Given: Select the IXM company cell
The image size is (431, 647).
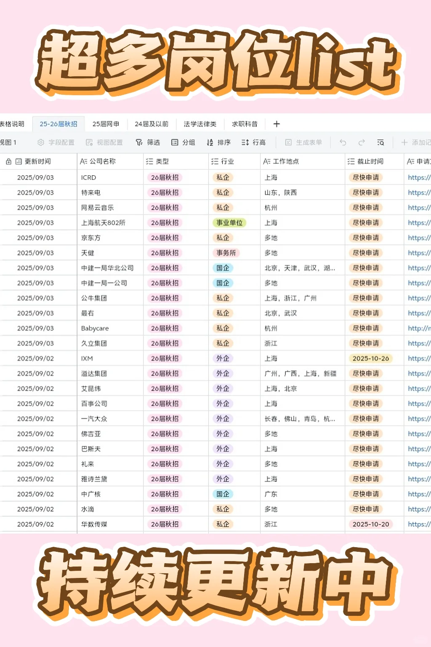Looking at the screenshot, I should tap(110, 358).
